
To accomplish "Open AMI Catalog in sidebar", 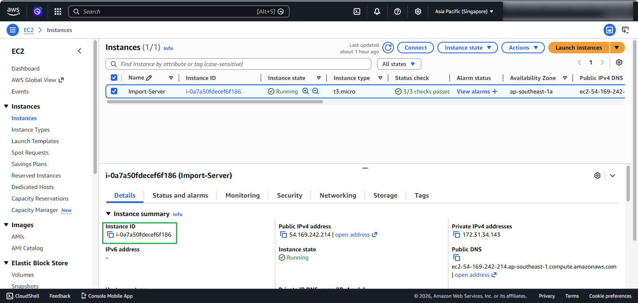I will (27, 248).
